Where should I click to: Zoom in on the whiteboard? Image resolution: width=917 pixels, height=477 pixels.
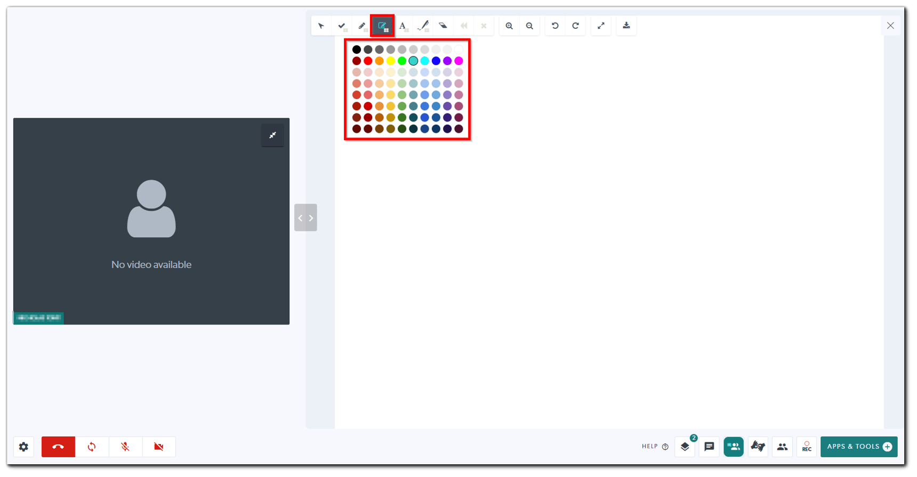tap(509, 26)
